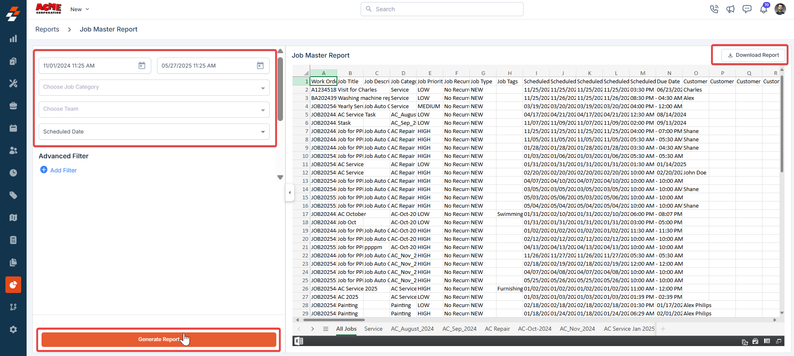The width and height of the screenshot is (794, 356).
Task: Expand the New dropdown in header
Action: 80,9
